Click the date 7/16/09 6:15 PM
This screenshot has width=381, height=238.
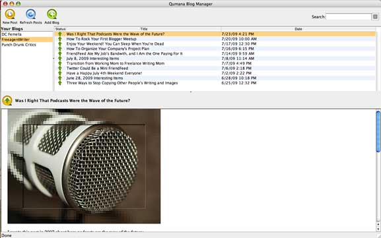coord(238,49)
